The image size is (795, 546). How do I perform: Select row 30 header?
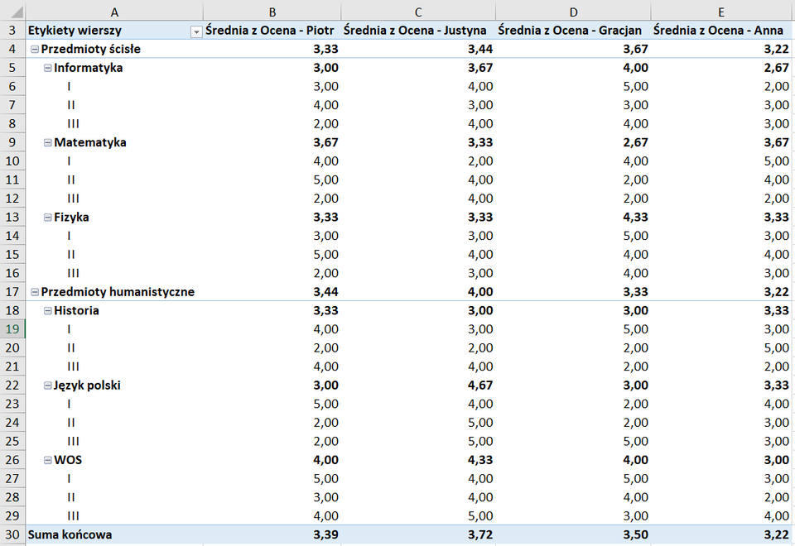tap(12, 534)
